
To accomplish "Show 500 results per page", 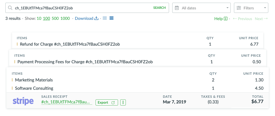I will click(x=55, y=18).
